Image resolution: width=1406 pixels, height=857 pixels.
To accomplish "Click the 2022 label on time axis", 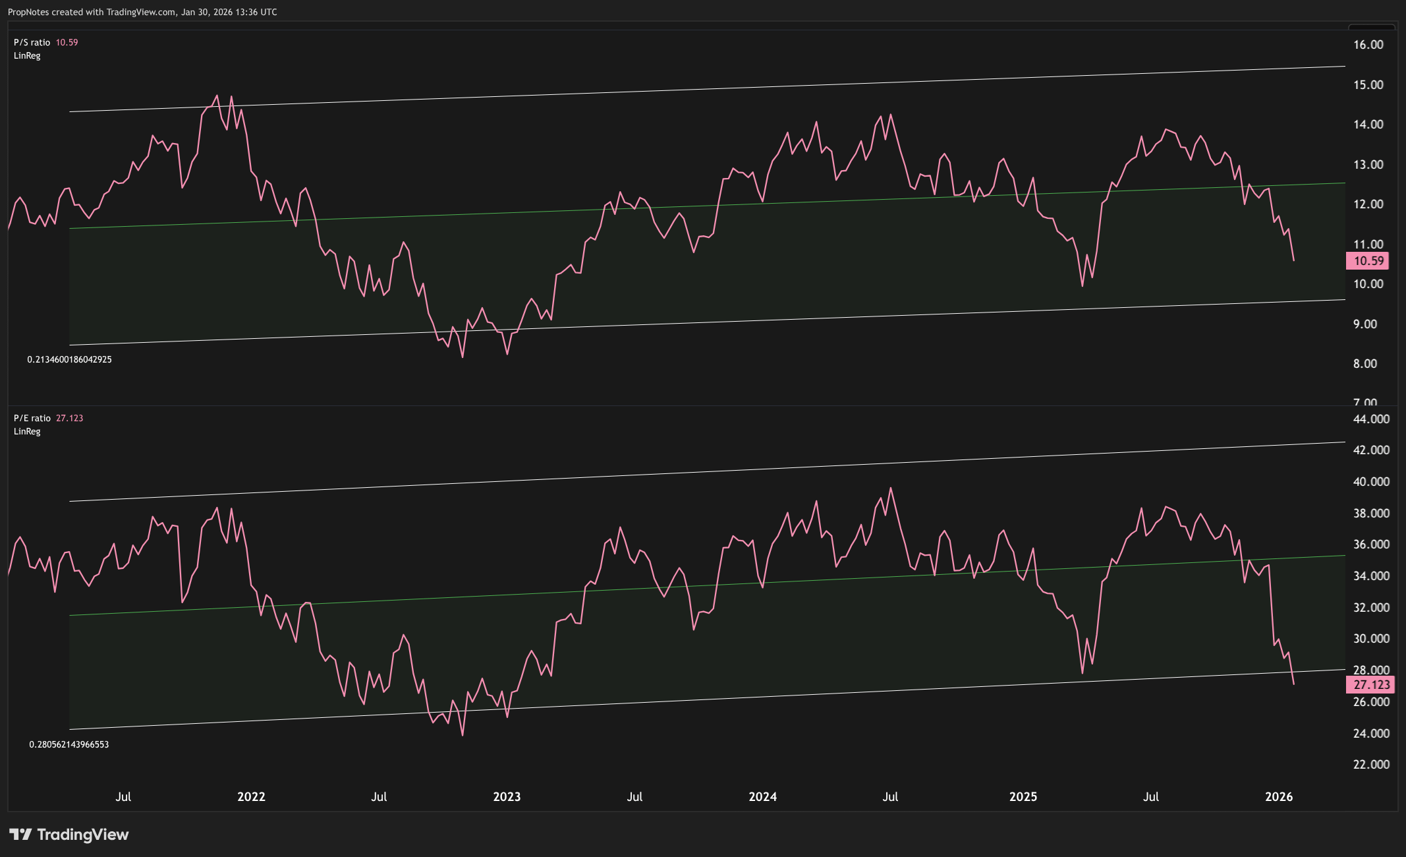I will tap(251, 796).
